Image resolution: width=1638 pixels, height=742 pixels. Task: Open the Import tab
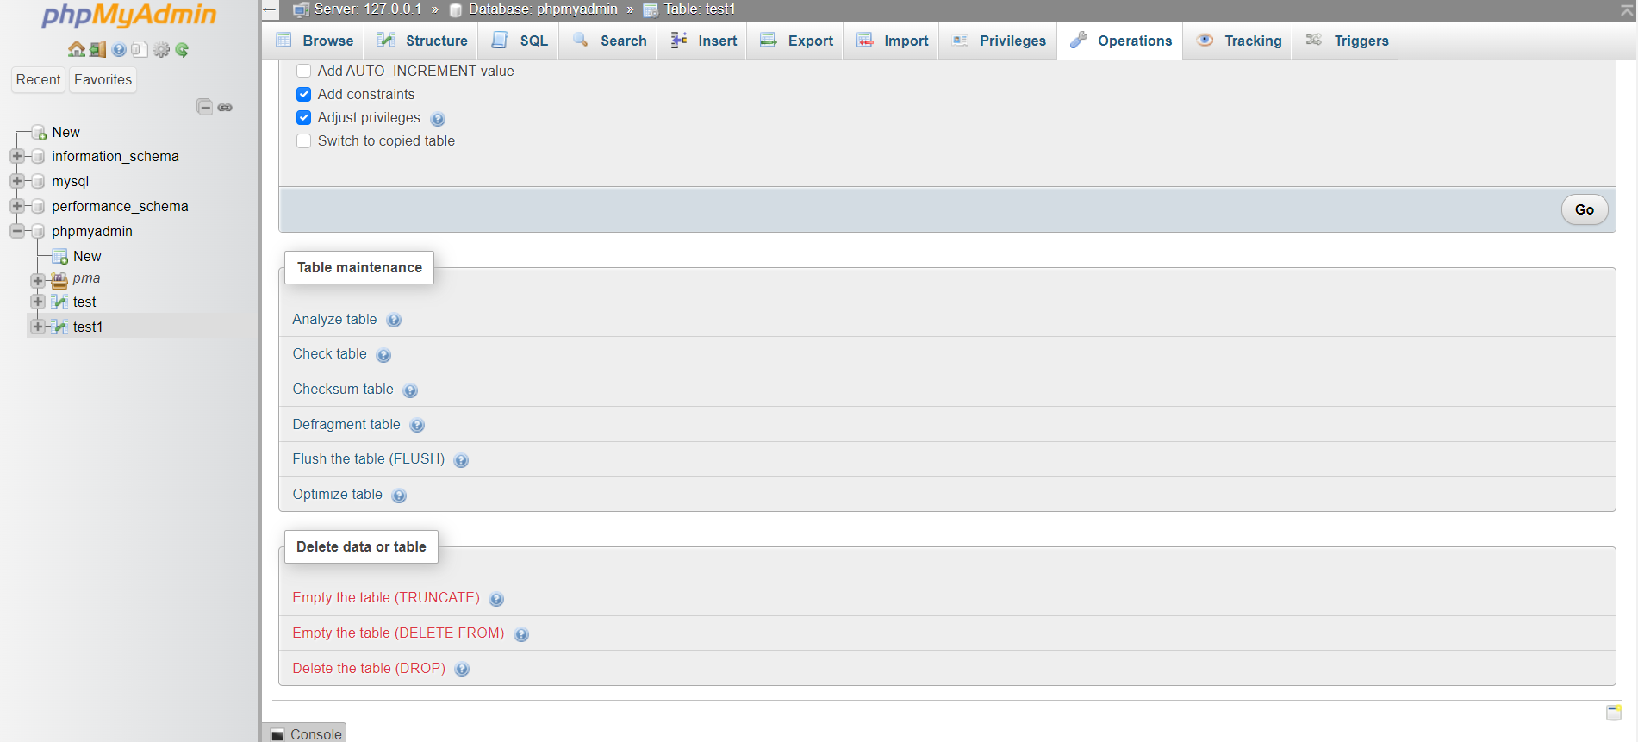click(892, 41)
